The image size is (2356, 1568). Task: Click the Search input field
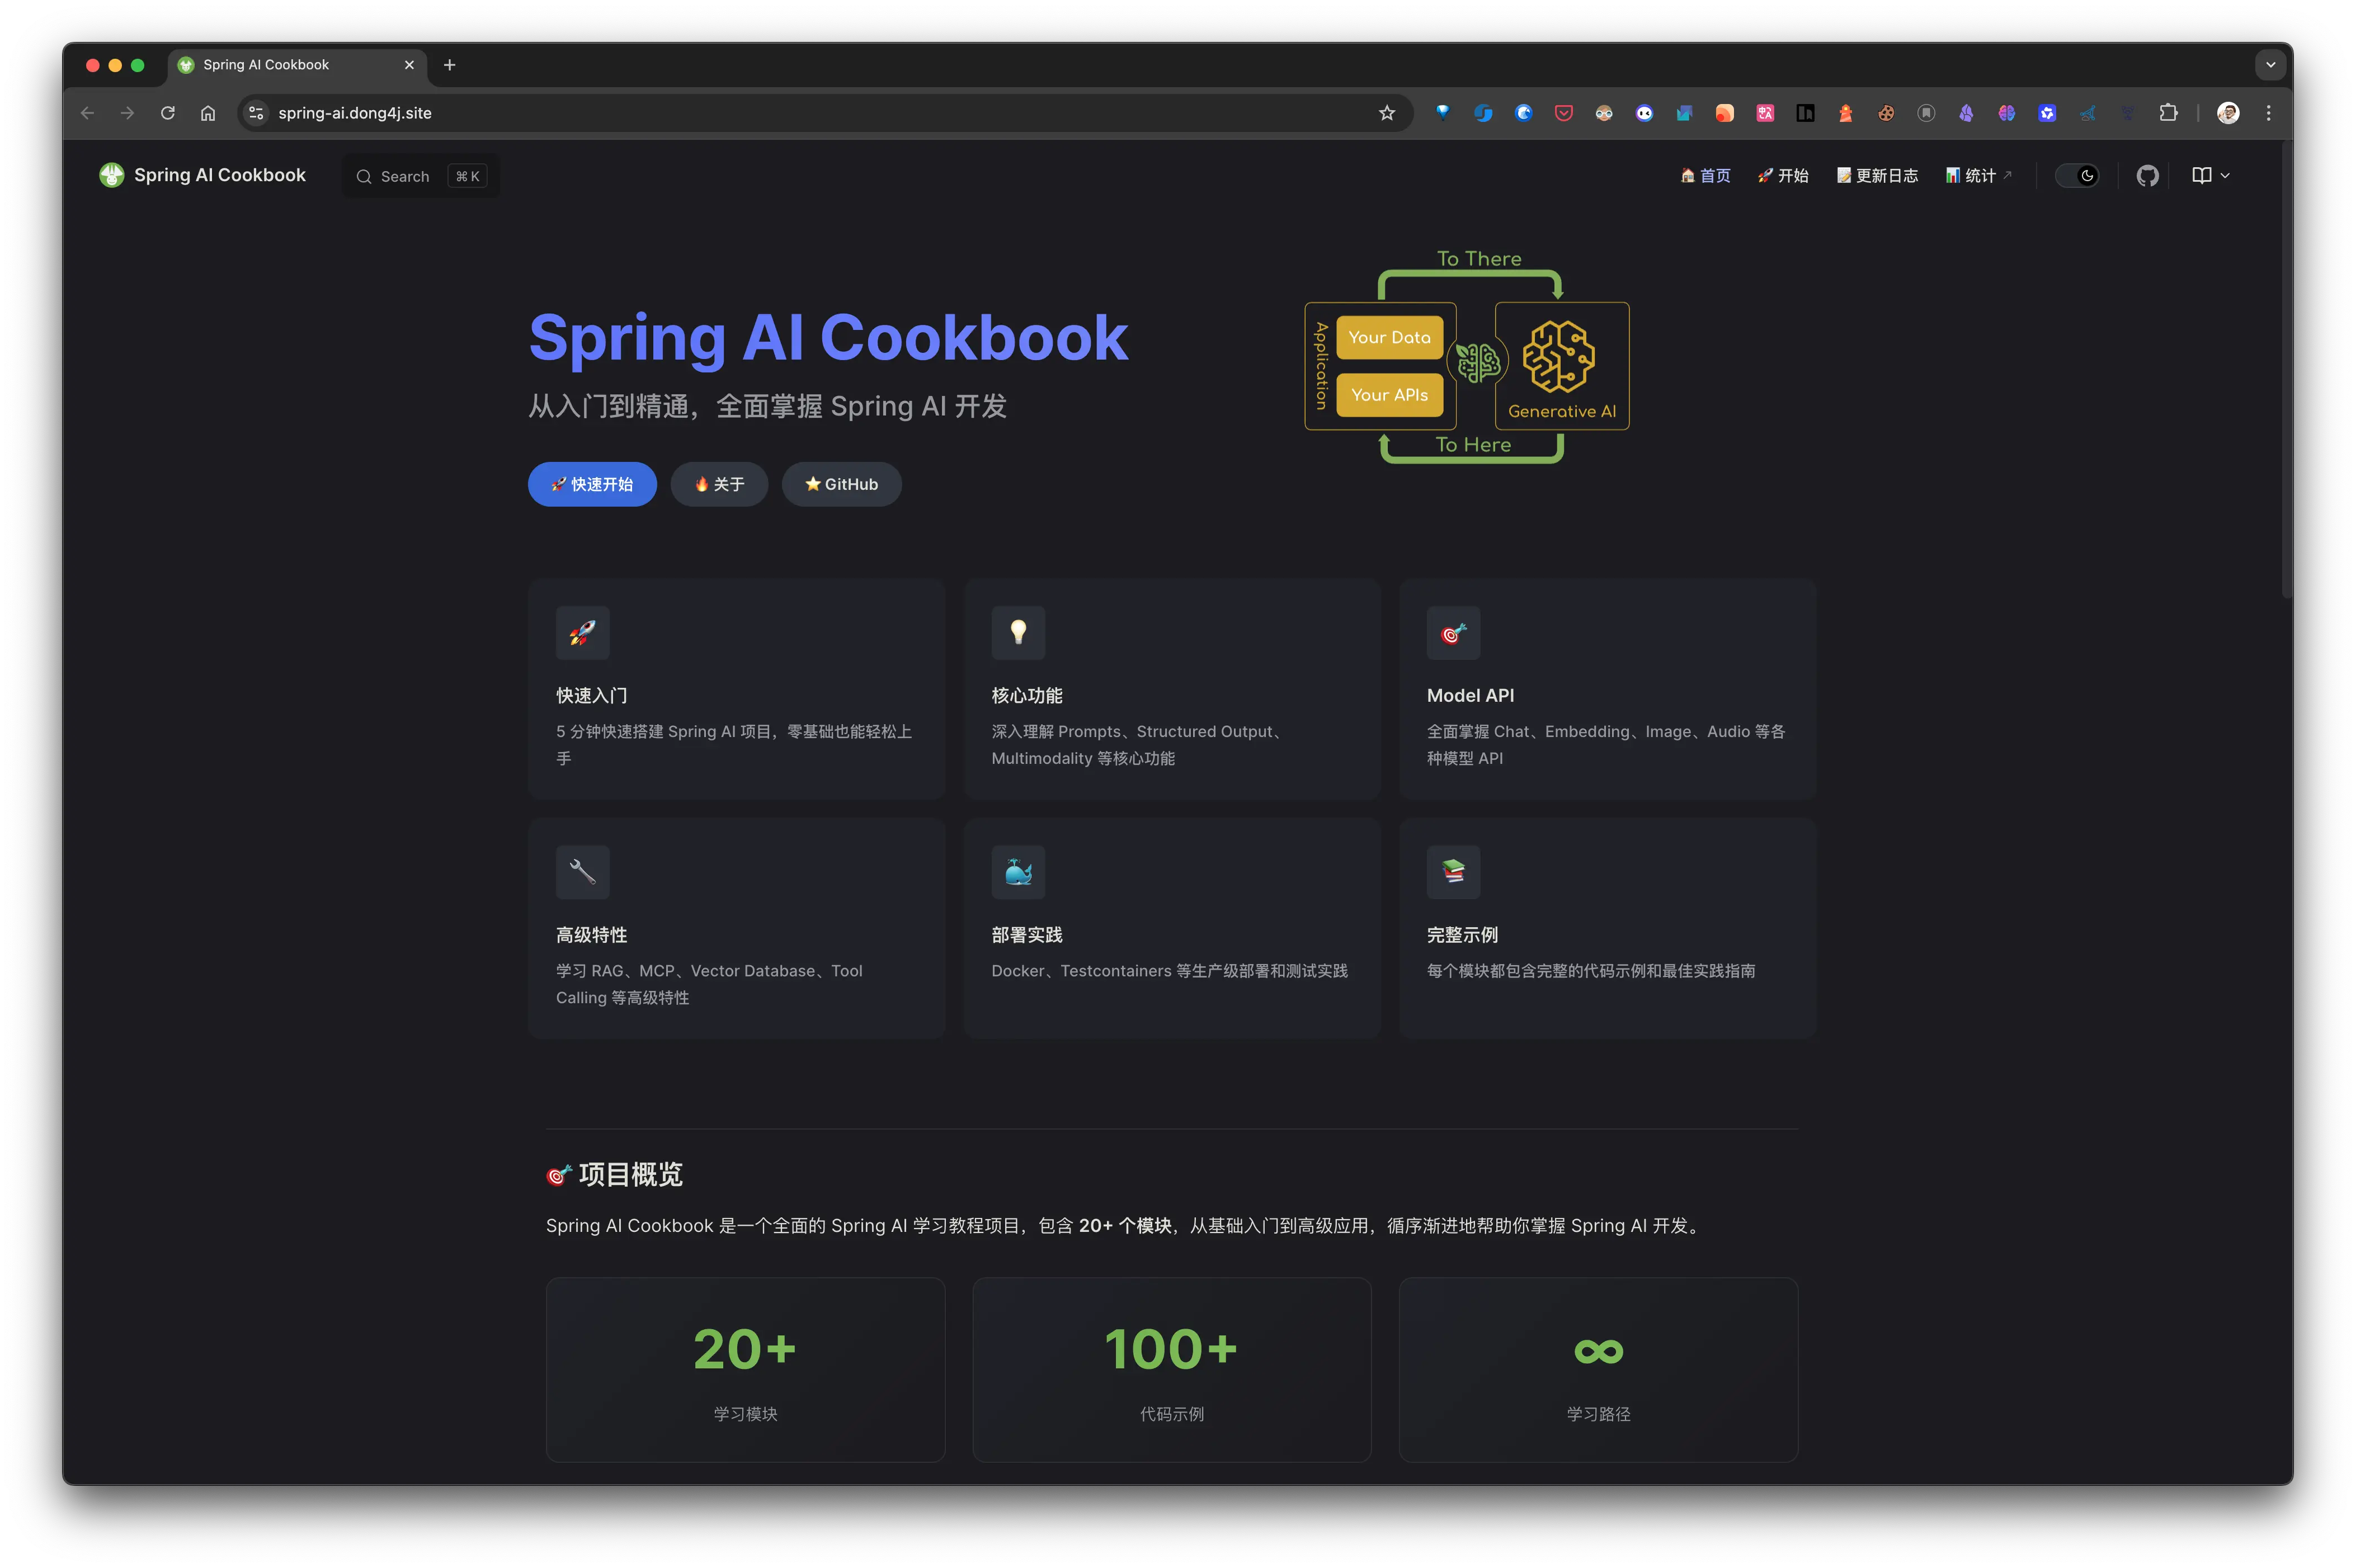pos(421,176)
